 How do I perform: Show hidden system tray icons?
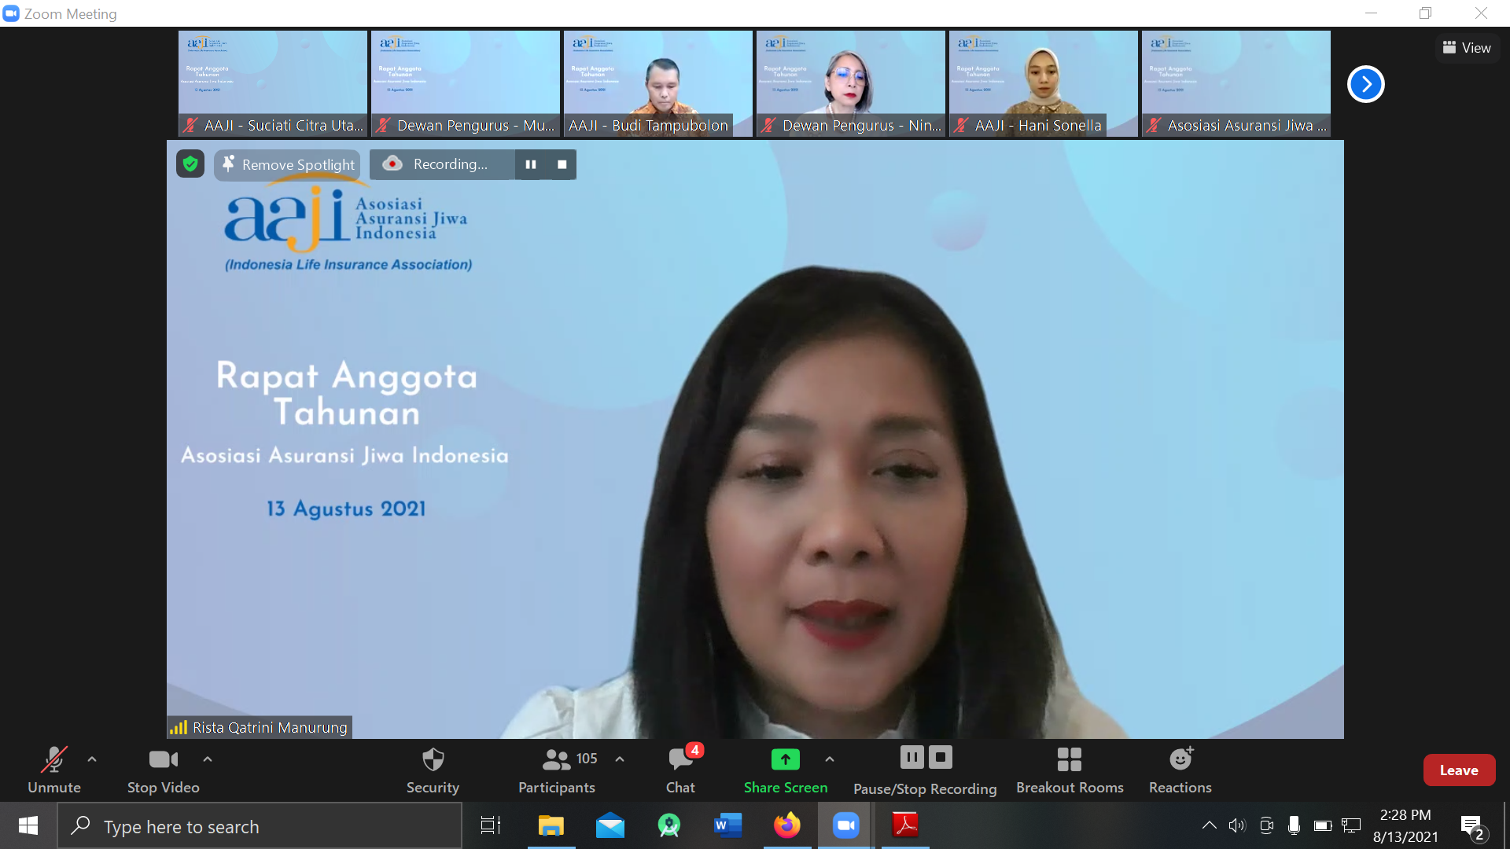pos(1210,825)
